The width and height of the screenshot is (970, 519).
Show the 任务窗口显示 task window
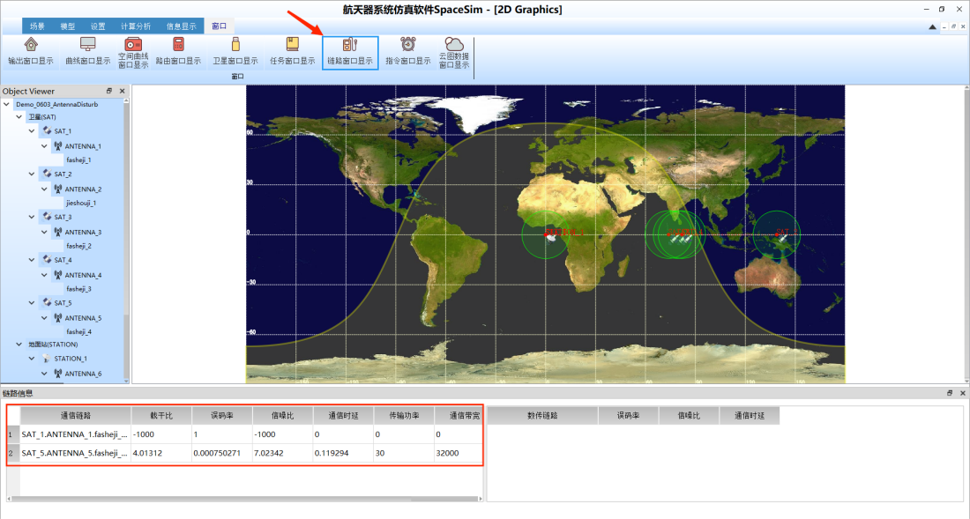292,51
